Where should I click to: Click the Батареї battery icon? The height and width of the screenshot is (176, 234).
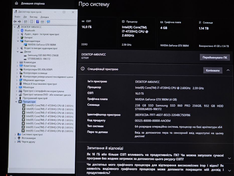click(22, 37)
